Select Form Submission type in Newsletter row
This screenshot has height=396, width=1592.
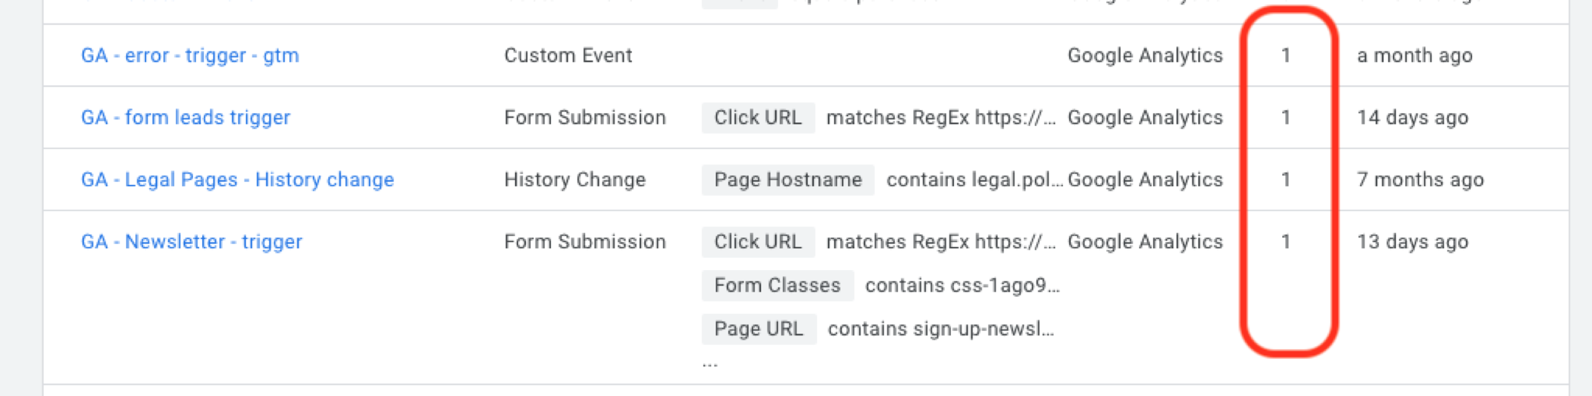(x=585, y=242)
